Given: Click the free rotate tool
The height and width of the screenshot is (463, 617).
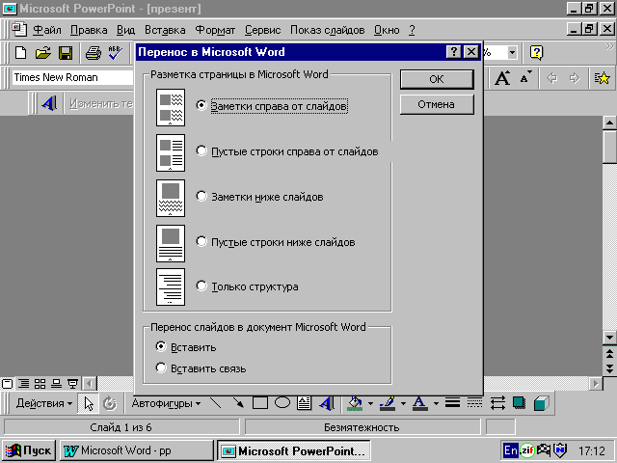Looking at the screenshot, I should tap(110, 403).
